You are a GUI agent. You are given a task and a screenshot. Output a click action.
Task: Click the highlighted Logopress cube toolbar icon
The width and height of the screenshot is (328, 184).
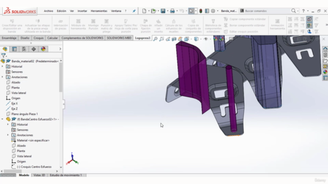click(310, 19)
